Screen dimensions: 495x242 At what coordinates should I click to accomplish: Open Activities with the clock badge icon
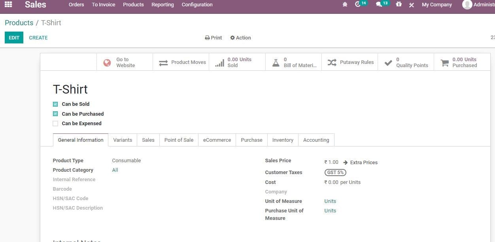point(358,4)
